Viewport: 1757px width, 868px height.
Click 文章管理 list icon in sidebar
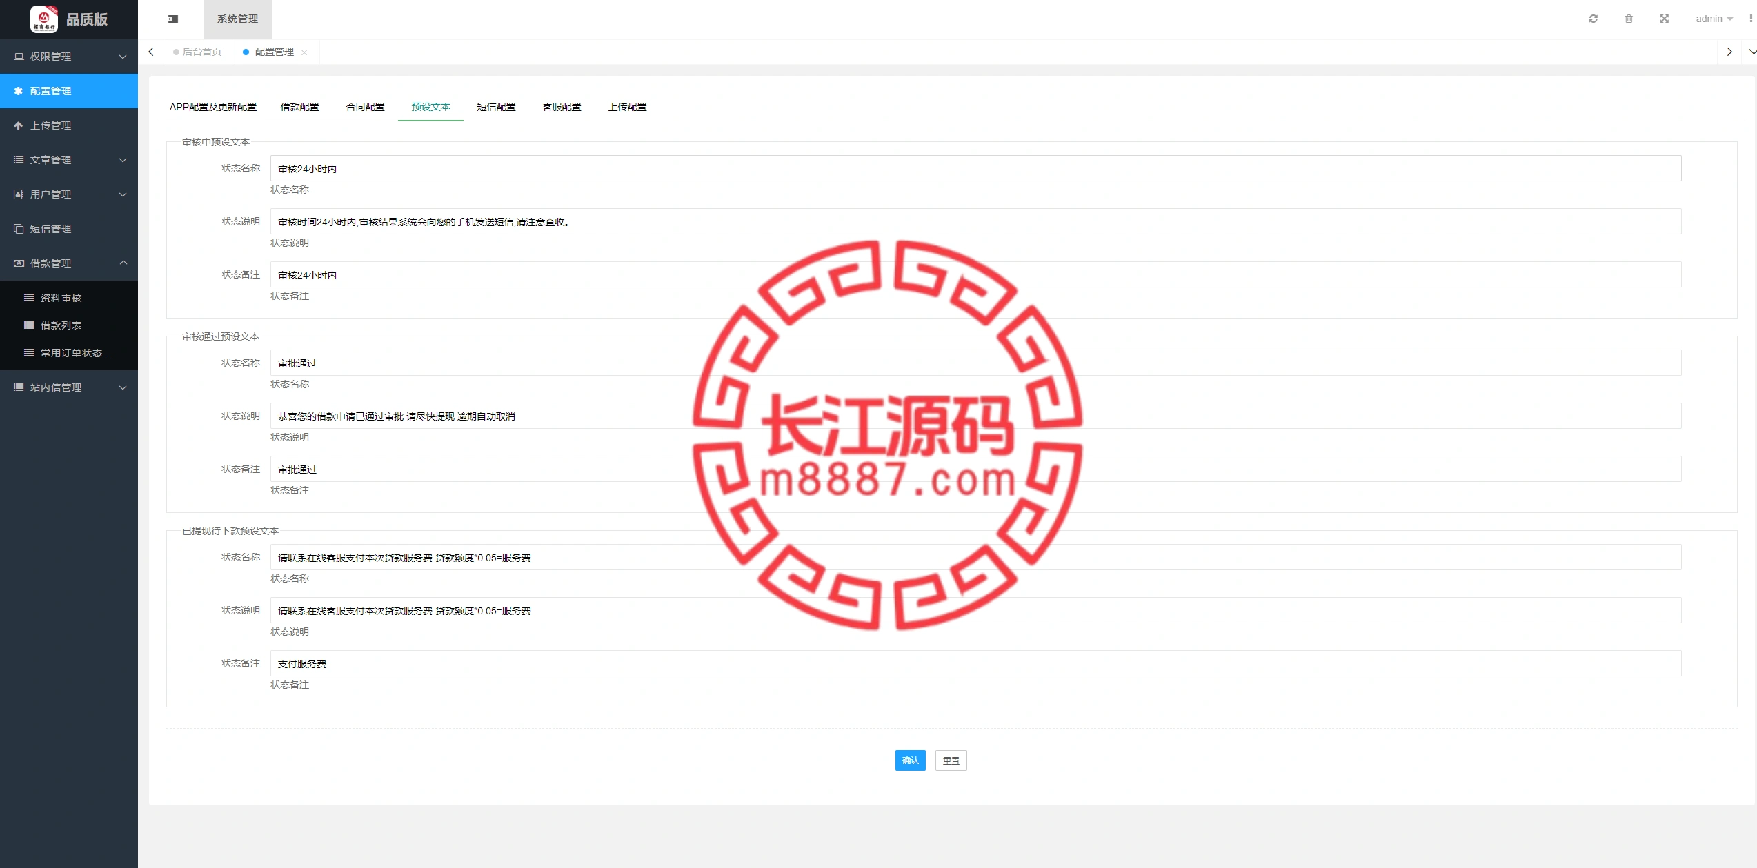[19, 160]
